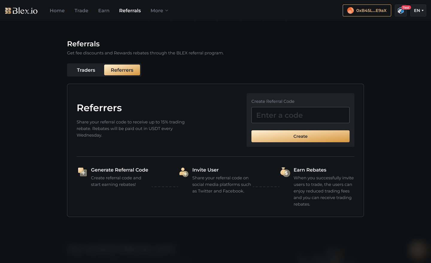Navigate to the Earn page
The image size is (431, 263).
coord(104,10)
